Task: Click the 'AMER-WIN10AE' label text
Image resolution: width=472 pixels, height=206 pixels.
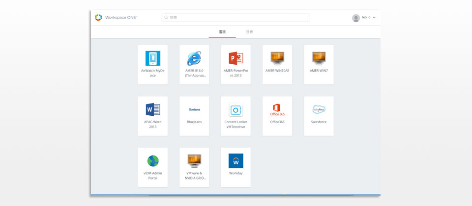Action: click(x=277, y=71)
